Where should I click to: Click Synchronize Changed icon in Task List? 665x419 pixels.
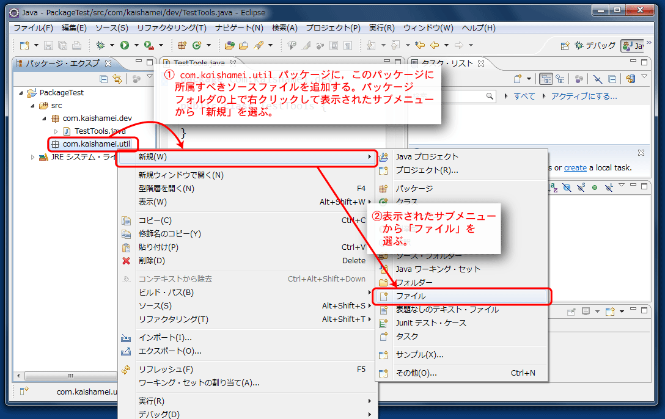pos(631,79)
